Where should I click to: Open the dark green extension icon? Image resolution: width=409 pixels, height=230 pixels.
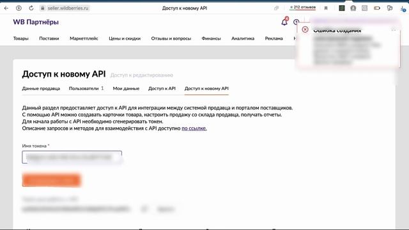342,8
